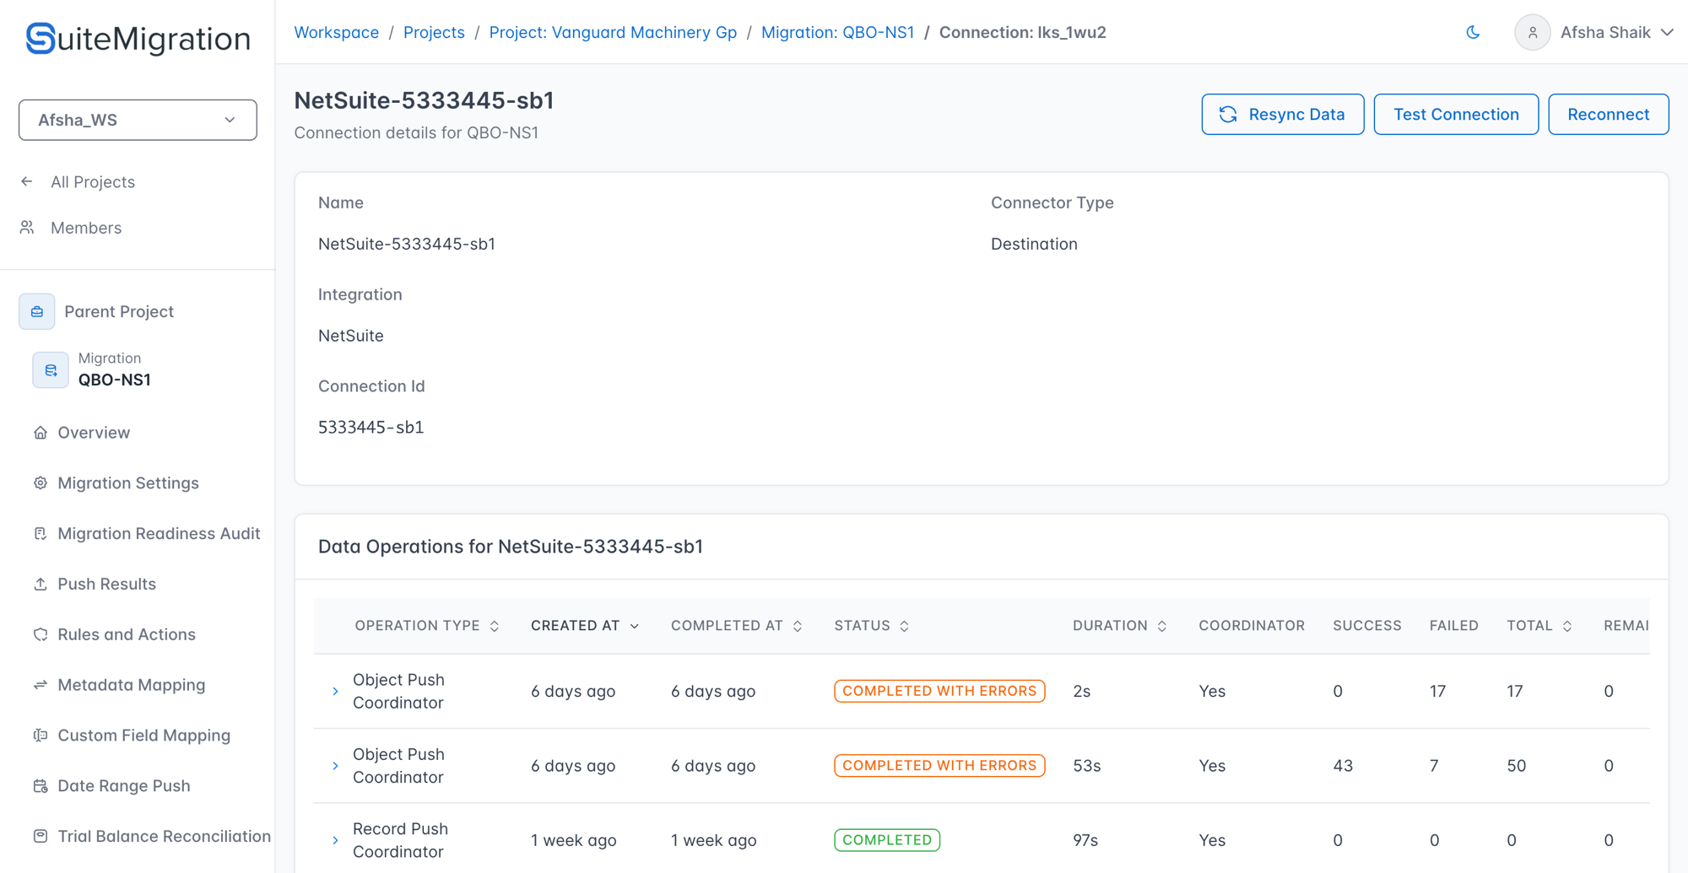Screen dimensions: 1688x873
Task: Click the Parent Project briefcase icon
Action: click(x=37, y=311)
